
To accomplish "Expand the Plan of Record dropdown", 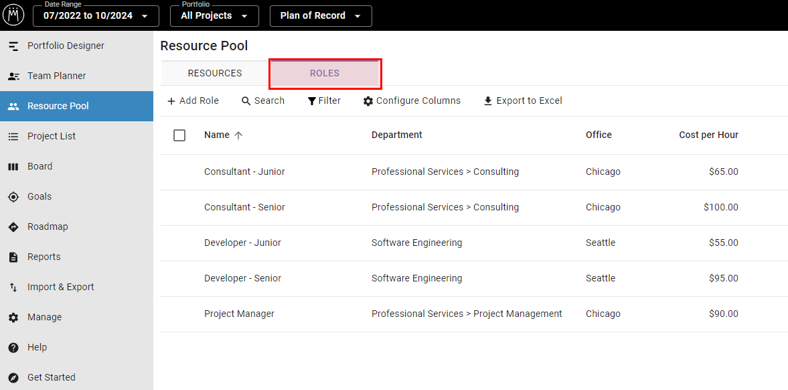I will pyautogui.click(x=321, y=16).
